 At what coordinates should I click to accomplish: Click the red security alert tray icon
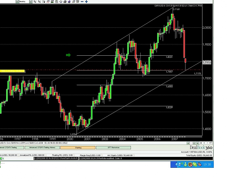click(x=190, y=165)
